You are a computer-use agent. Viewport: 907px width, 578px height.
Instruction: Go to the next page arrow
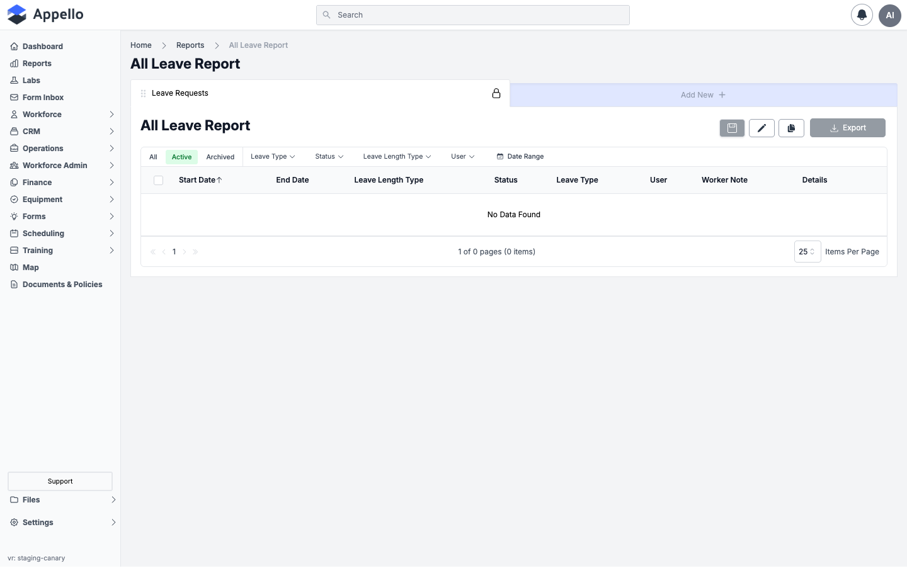(x=184, y=252)
